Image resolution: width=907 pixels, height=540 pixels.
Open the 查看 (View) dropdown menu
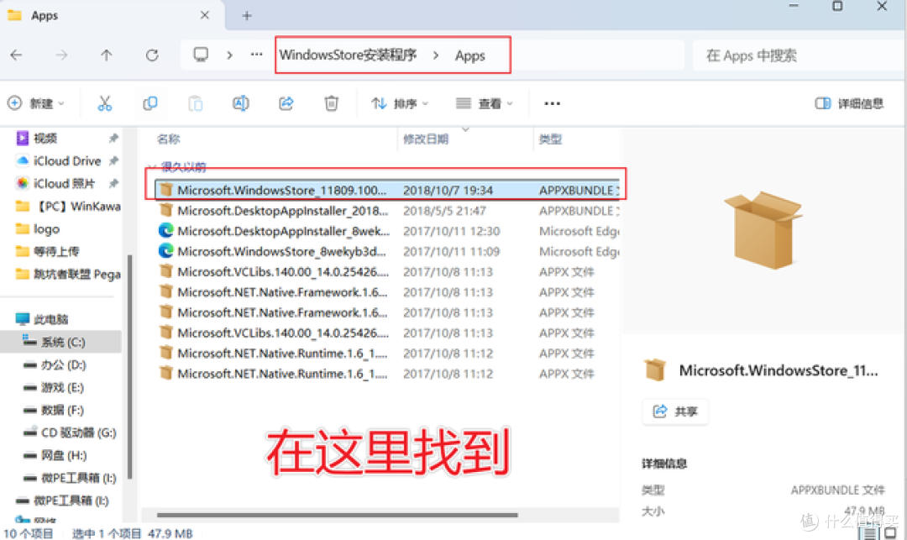tap(485, 103)
